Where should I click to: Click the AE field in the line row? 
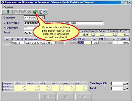[x=115, y=43]
